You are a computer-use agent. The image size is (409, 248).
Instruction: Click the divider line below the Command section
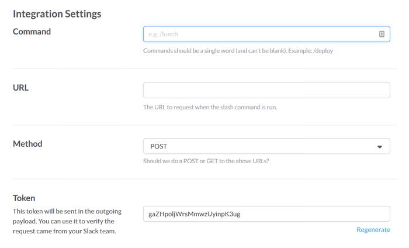pos(204,68)
